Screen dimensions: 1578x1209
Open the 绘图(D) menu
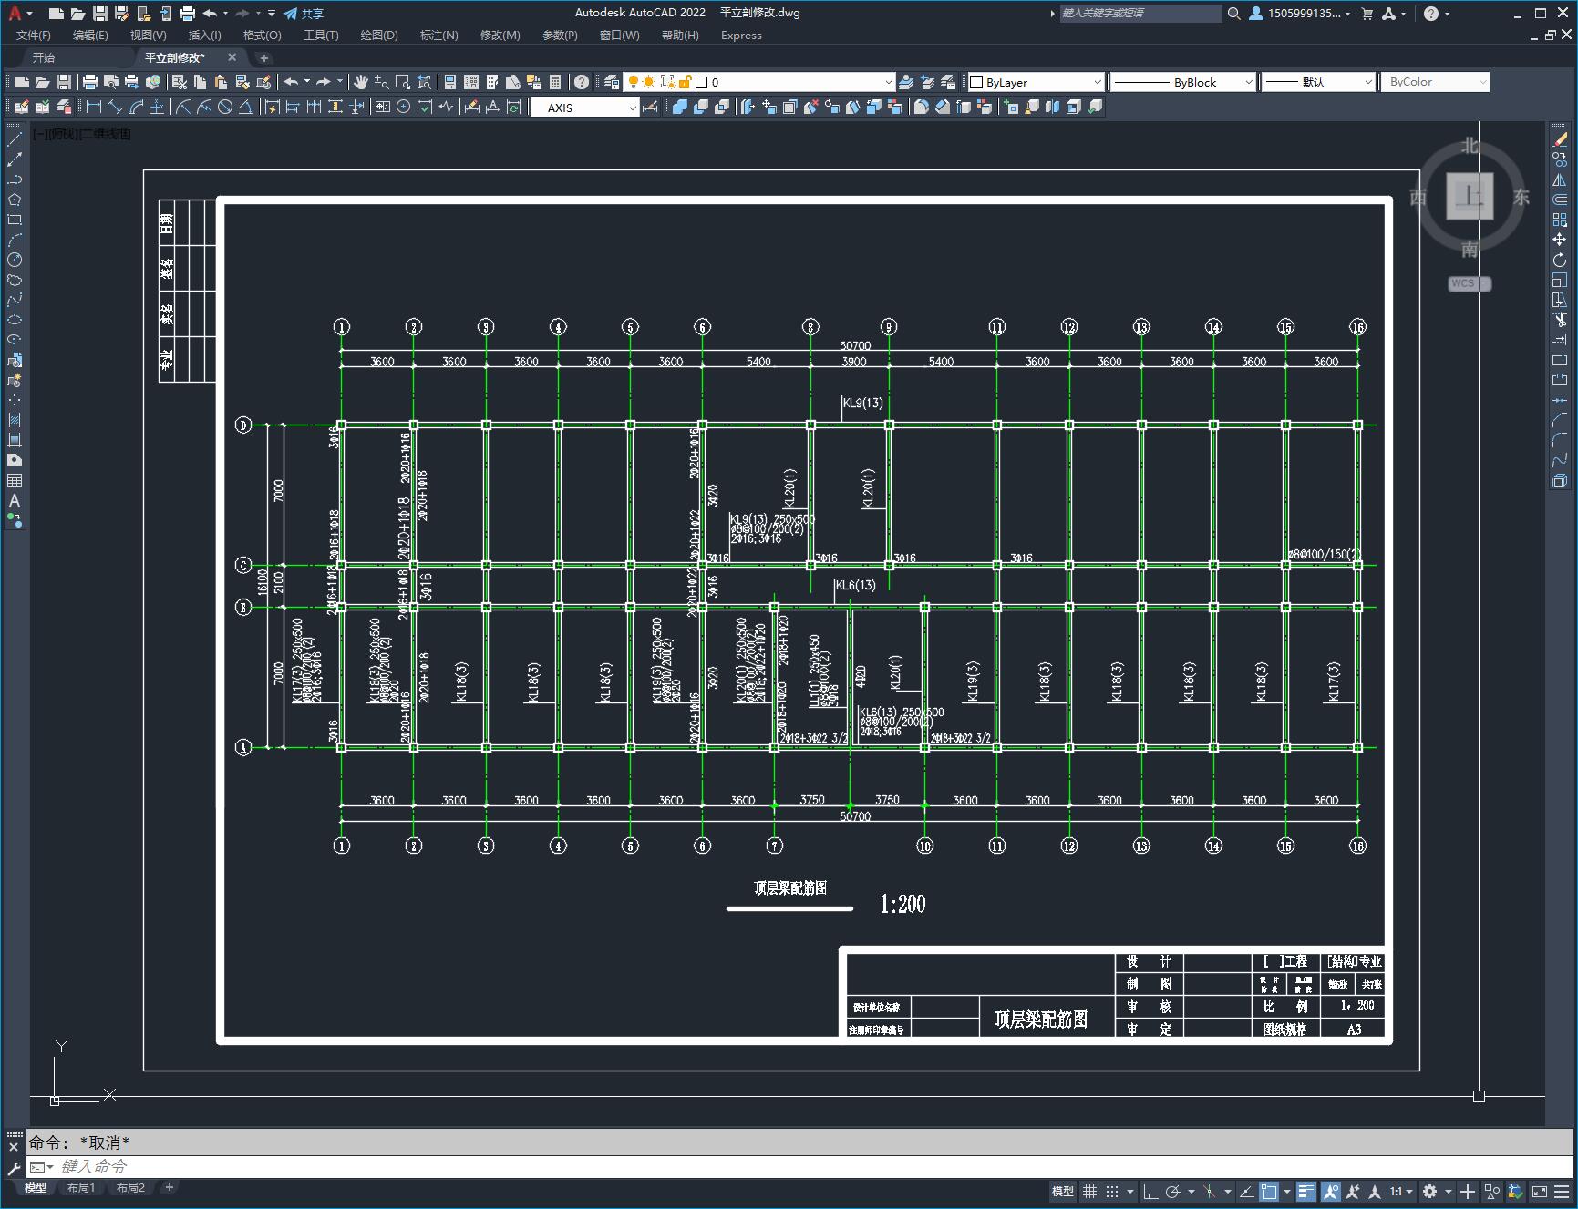pos(379,36)
